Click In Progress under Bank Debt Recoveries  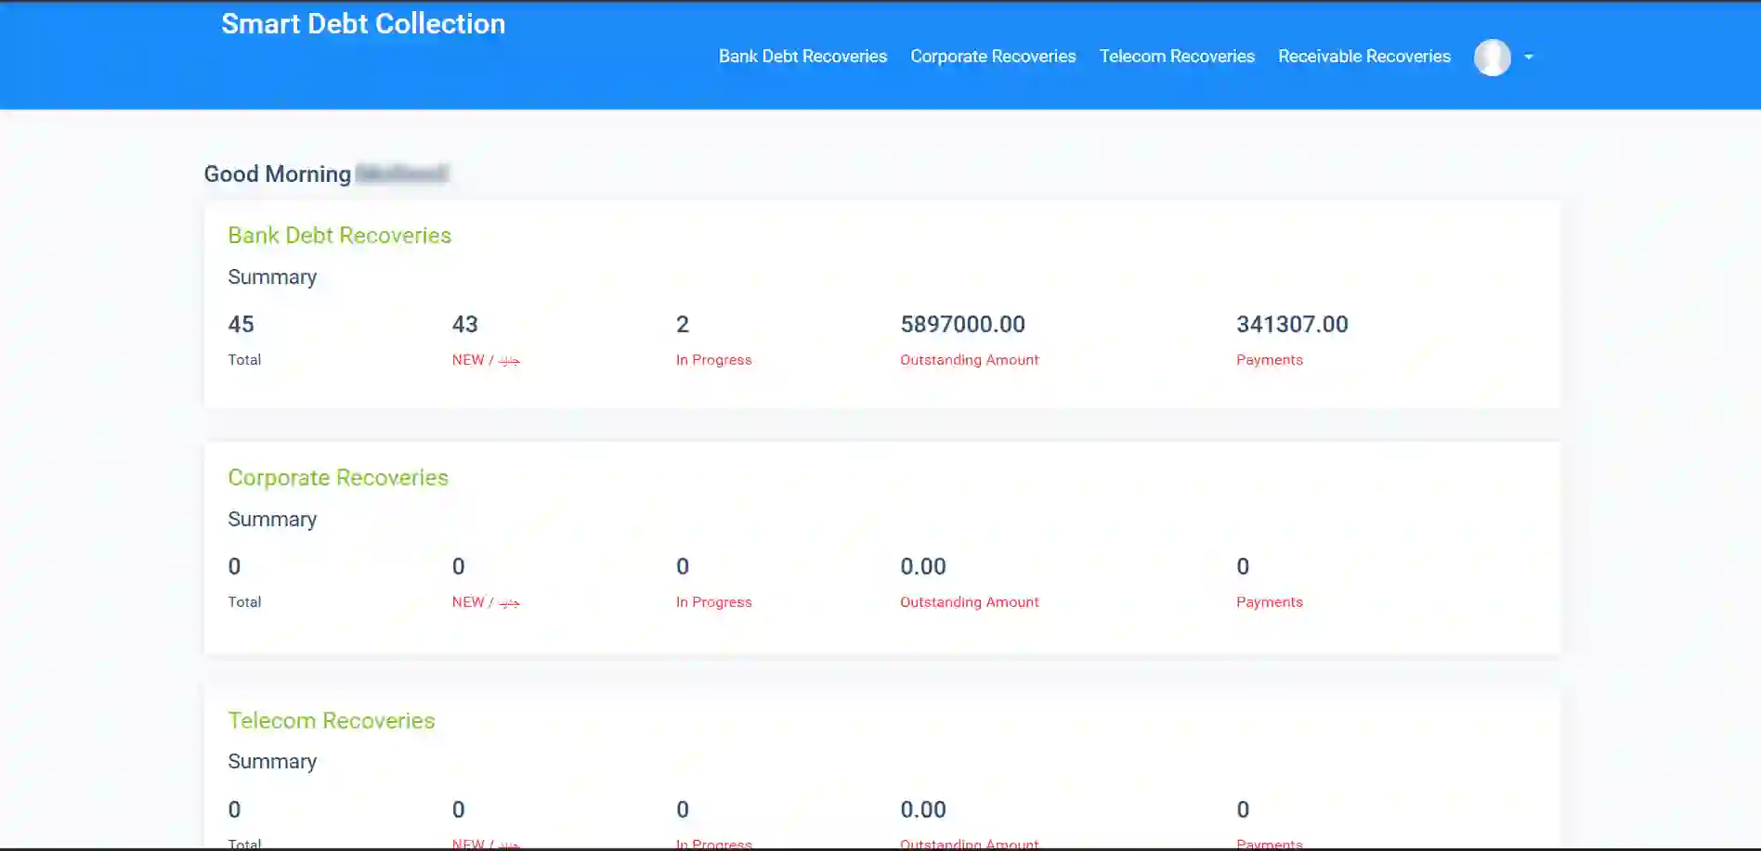point(713,360)
